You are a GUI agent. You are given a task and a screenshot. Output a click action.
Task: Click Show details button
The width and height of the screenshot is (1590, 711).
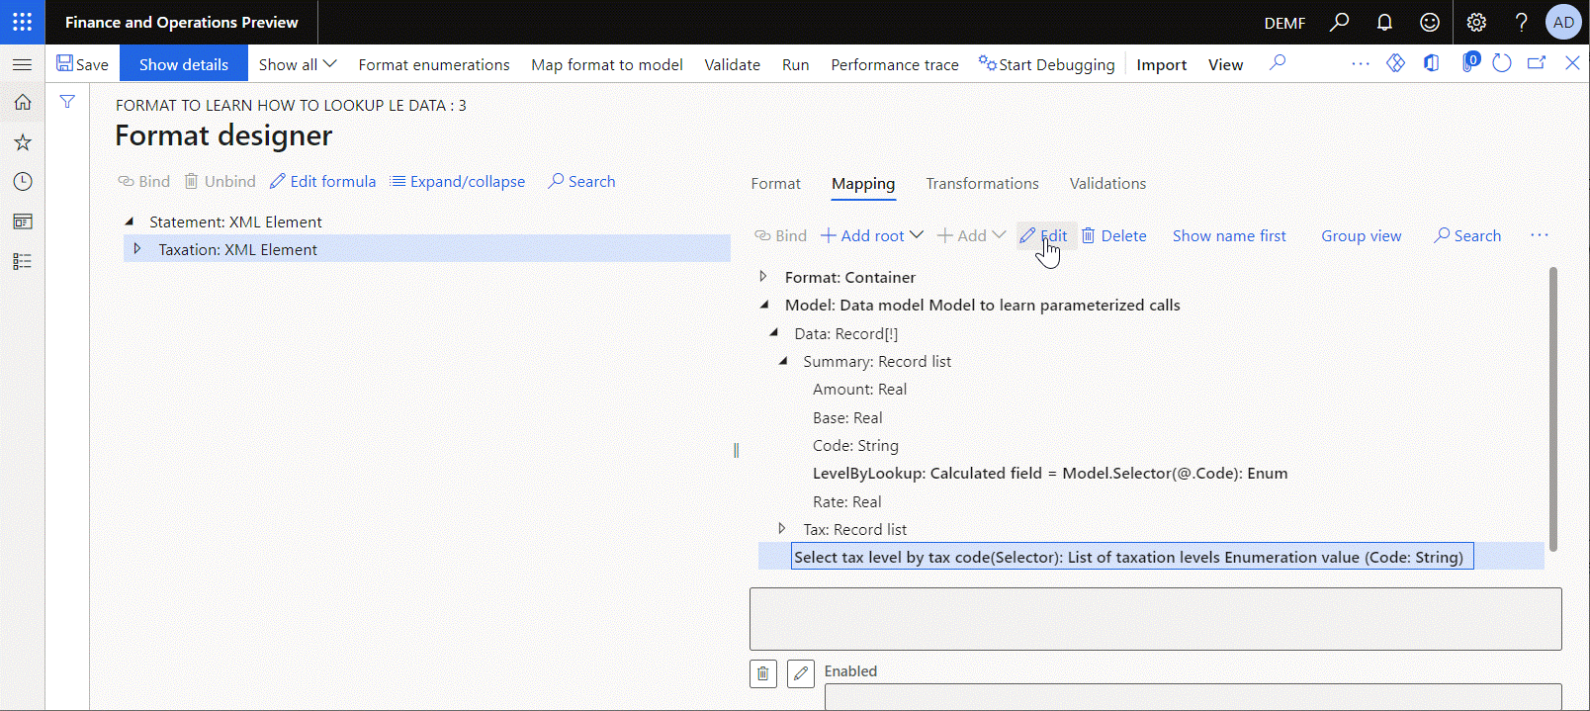click(x=184, y=64)
